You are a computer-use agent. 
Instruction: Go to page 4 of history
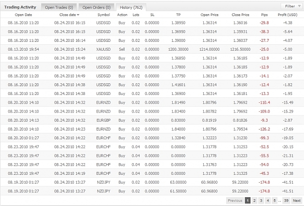point(268,200)
